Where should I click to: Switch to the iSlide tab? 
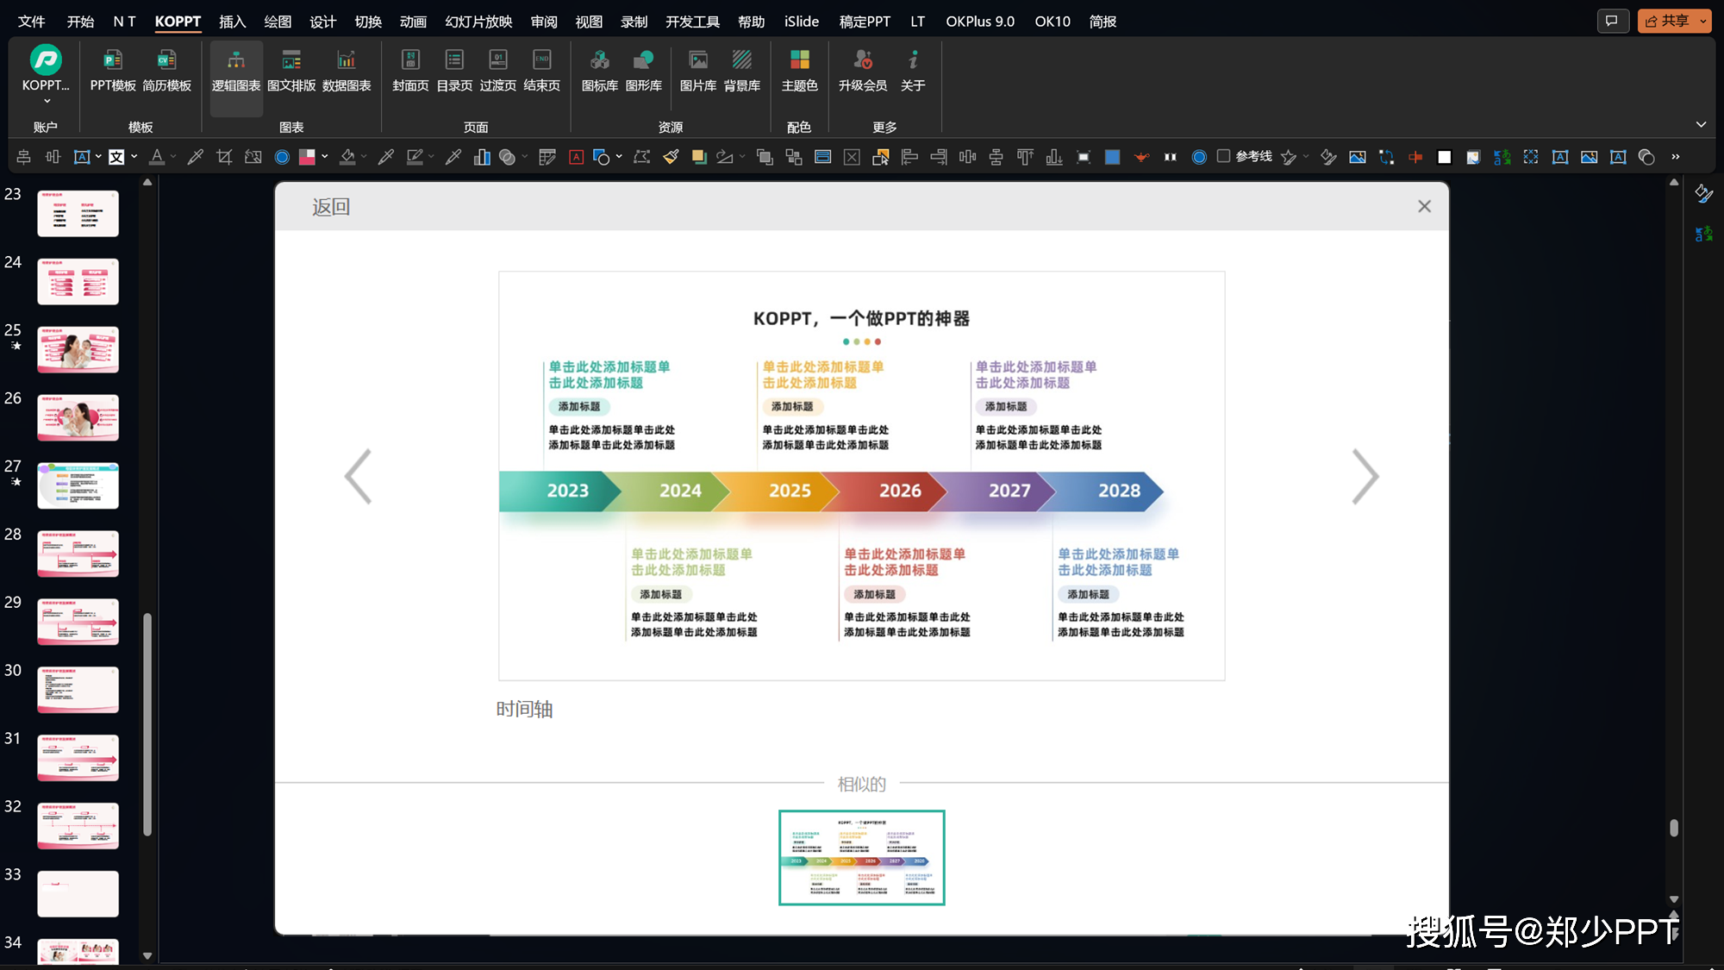801,22
